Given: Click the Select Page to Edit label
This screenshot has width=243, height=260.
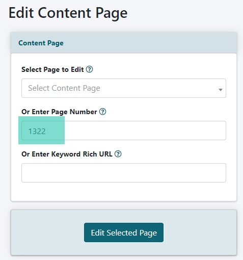Looking at the screenshot, I should tap(52, 69).
